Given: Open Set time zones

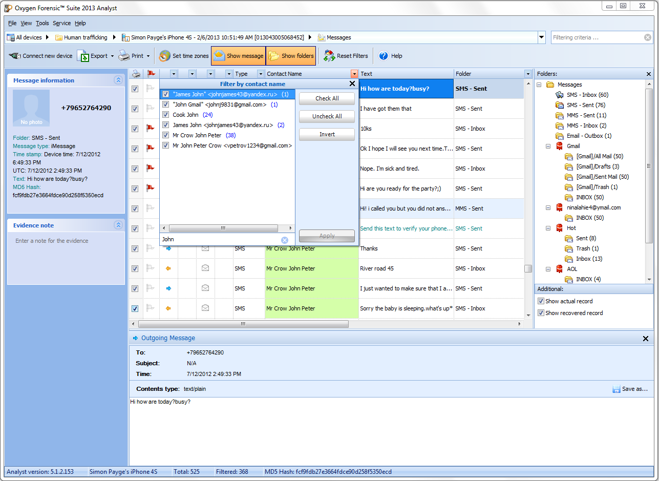Looking at the screenshot, I should pyautogui.click(x=184, y=56).
